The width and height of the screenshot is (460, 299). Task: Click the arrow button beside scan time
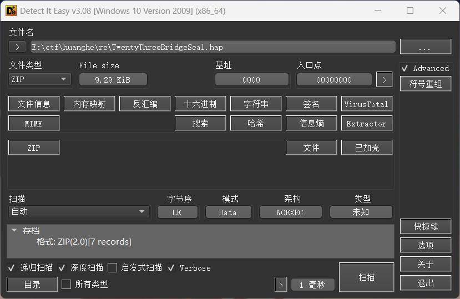point(281,285)
